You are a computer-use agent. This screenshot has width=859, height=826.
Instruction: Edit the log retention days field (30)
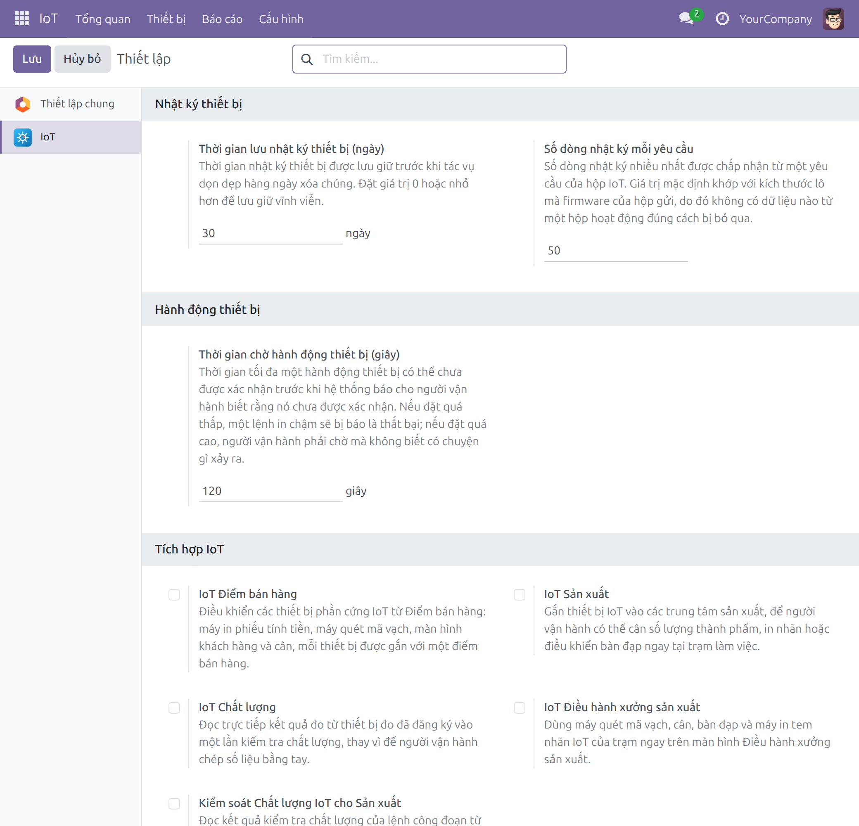[271, 233]
